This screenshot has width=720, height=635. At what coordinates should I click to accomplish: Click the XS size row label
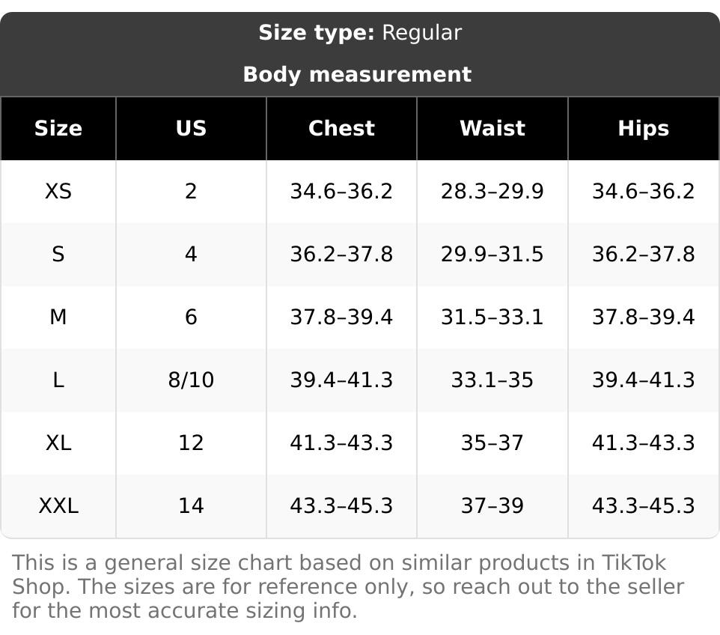point(58,191)
